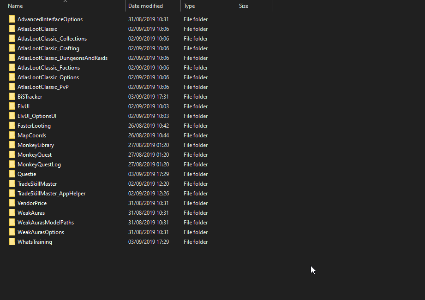This screenshot has width=425, height=300.
Task: Toggle sort direction arrow above Name
Action: 65,1
